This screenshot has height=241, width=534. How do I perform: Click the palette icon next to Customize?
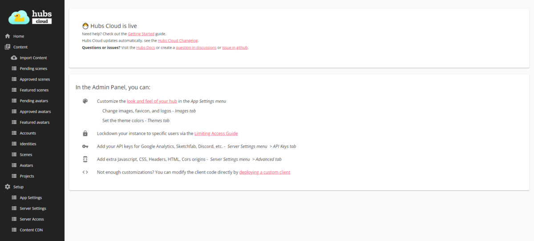tap(85, 101)
